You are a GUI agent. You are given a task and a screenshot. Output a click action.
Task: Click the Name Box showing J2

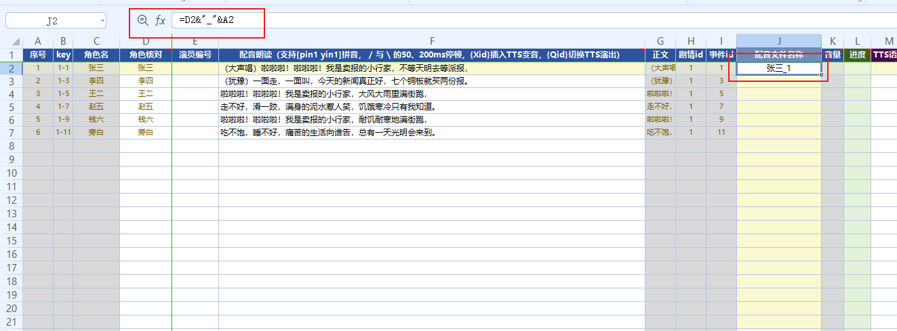(x=51, y=21)
